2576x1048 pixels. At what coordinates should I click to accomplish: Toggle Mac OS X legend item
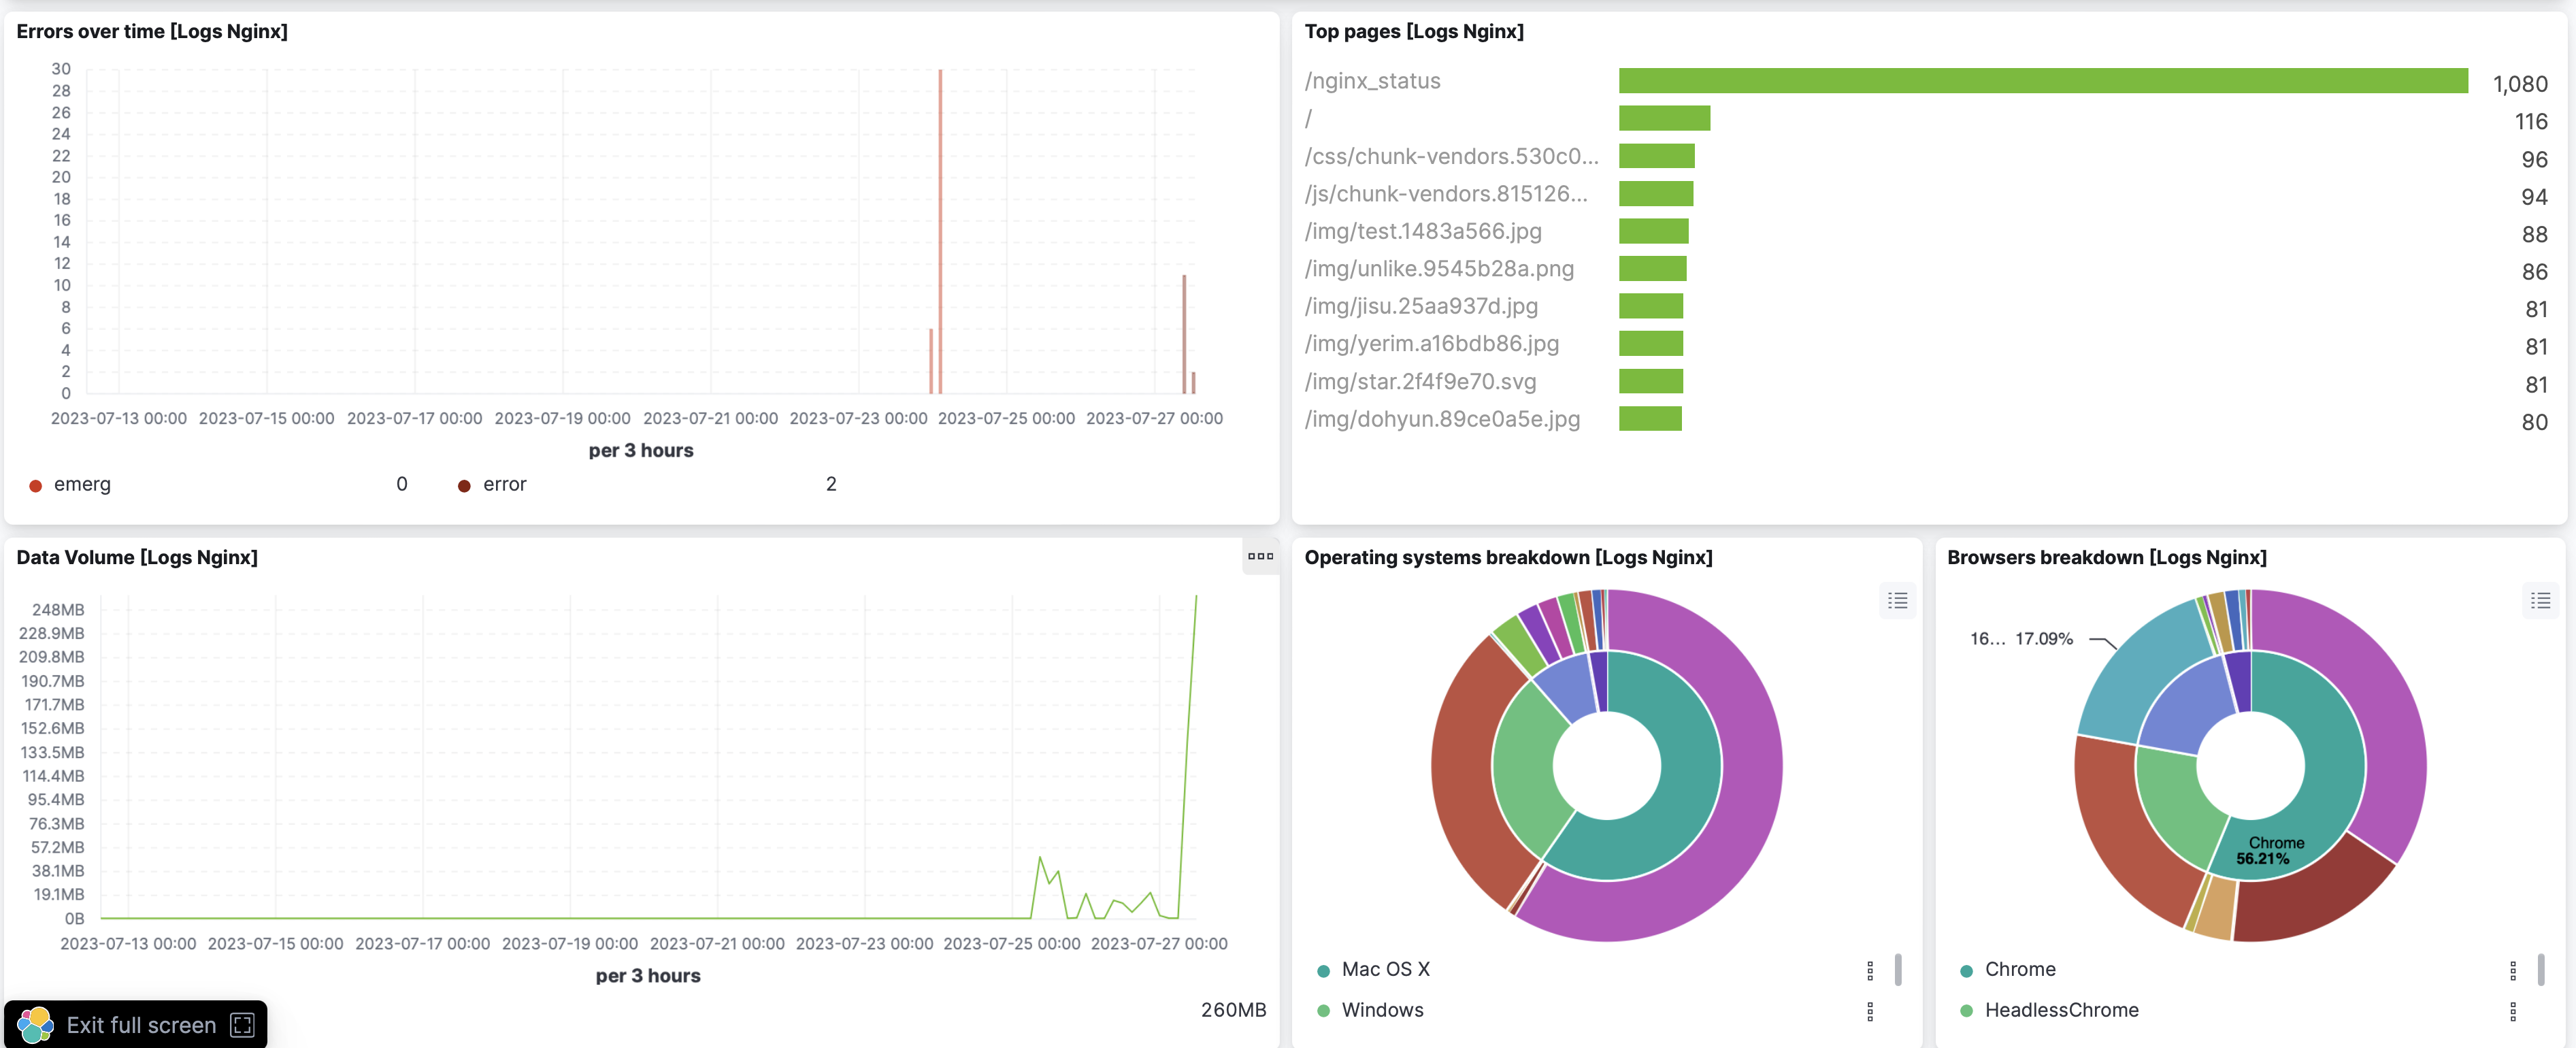(x=1385, y=969)
